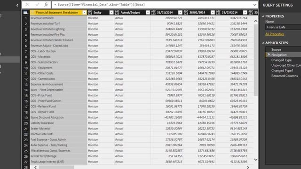Confirm formula with the checkmark icon

pos(37,5)
